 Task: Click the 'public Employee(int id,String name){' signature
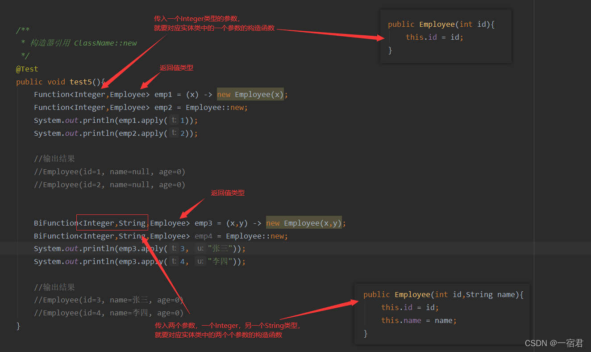(x=443, y=294)
